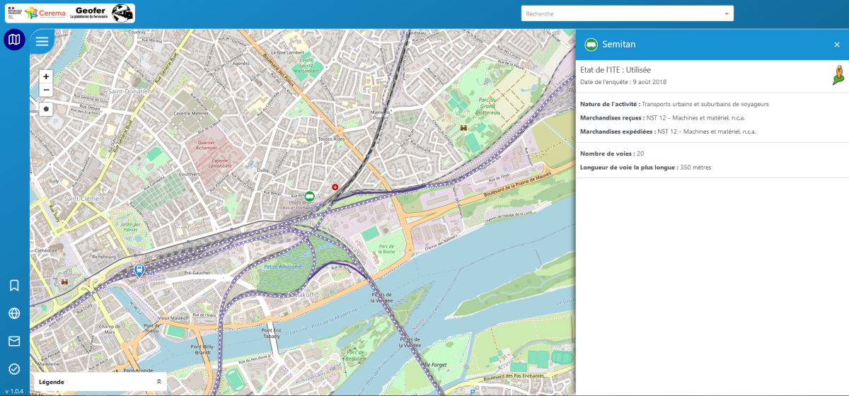Click the red hospital cross marker
This screenshot has width=849, height=396.
(x=335, y=187)
